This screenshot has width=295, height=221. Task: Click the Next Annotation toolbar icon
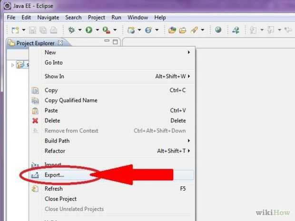tap(253, 30)
